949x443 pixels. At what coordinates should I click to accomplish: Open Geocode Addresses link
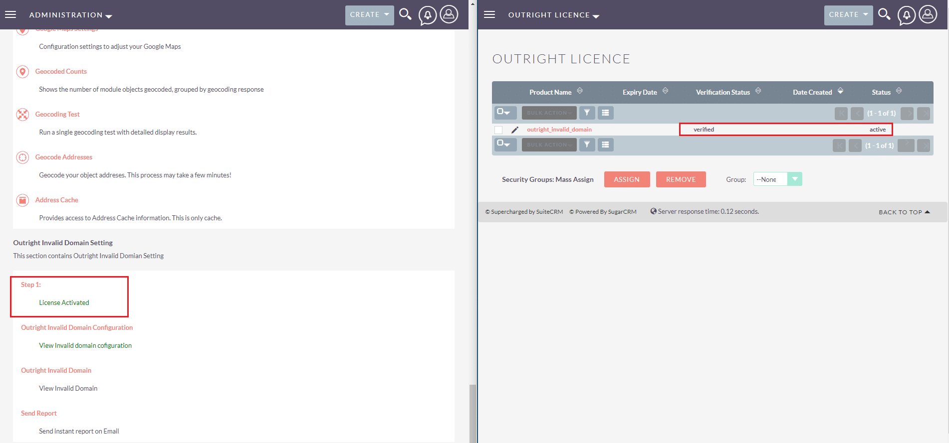64,157
